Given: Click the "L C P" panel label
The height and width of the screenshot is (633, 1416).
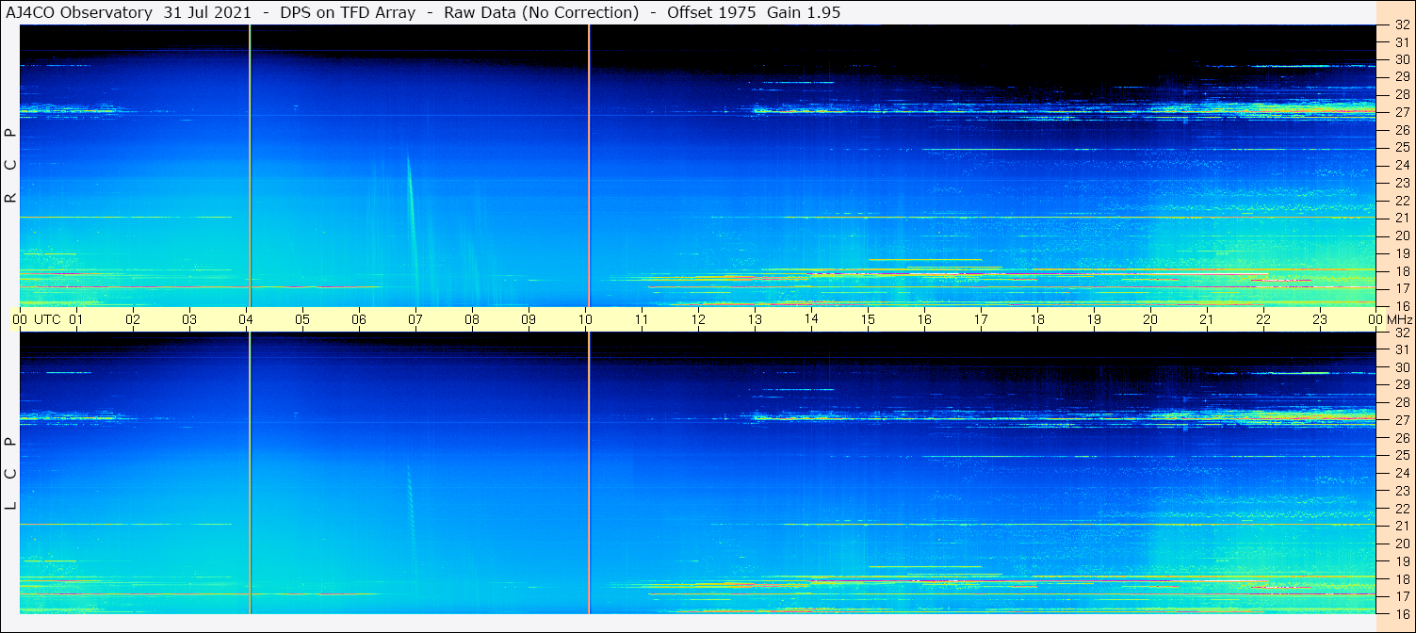Looking at the screenshot, I should pyautogui.click(x=10, y=474).
